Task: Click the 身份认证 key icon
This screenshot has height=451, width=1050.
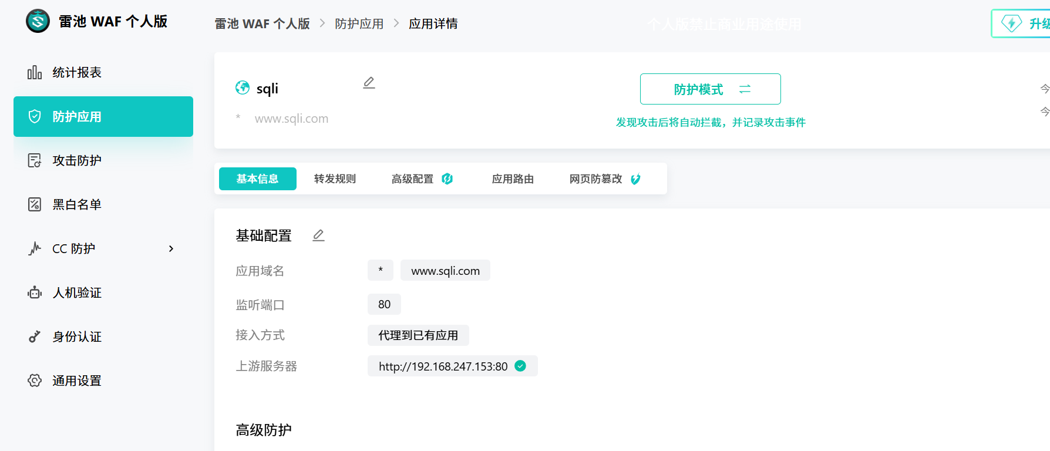Action: (35, 336)
